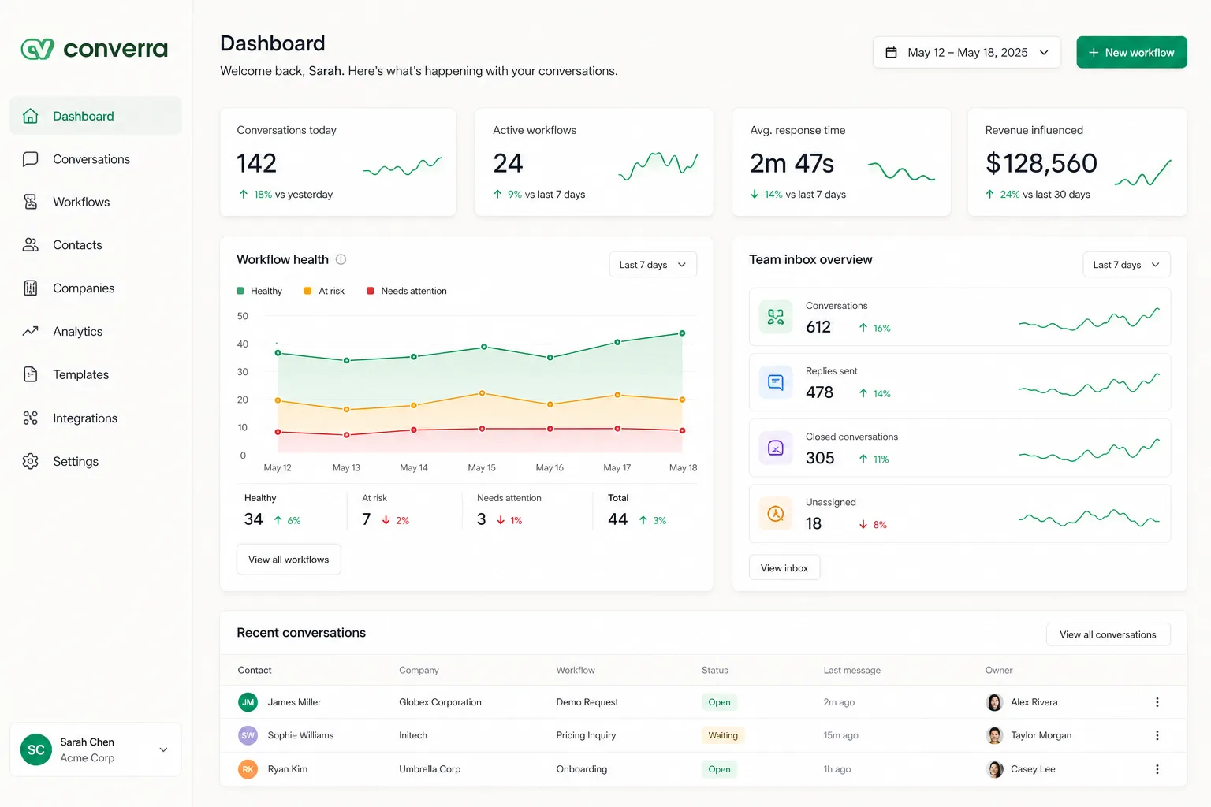Toggle the Healthy legend green swatch
The height and width of the screenshot is (807, 1211).
pos(240,291)
